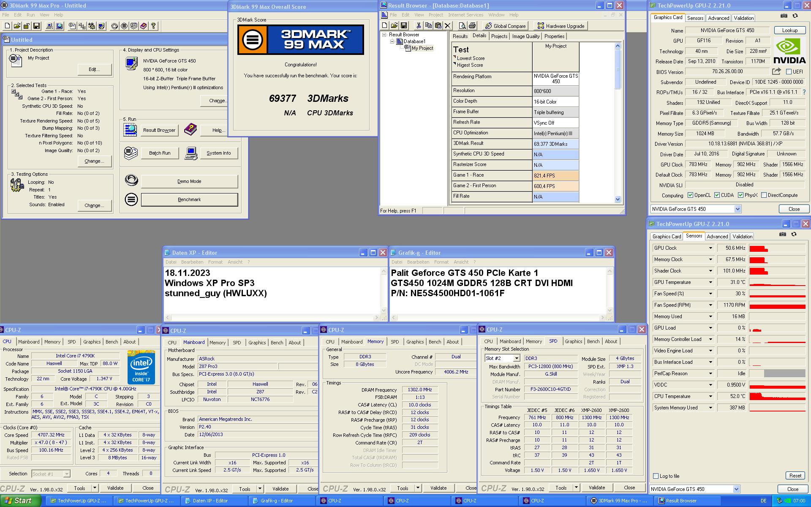Click the DE language indicator in taskbar
This screenshot has width=811, height=507.
763,501
